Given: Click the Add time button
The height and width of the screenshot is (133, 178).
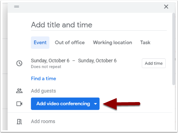Looking at the screenshot, I should (x=154, y=63).
